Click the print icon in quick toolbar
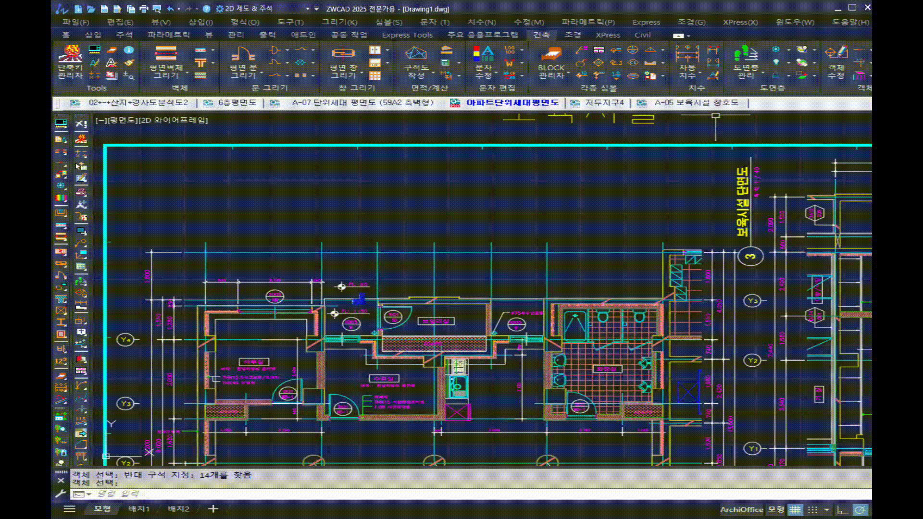The height and width of the screenshot is (519, 923). tap(144, 9)
